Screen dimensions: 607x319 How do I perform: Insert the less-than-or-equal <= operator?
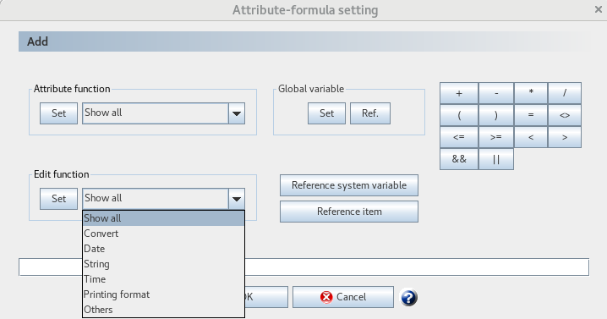[459, 137]
